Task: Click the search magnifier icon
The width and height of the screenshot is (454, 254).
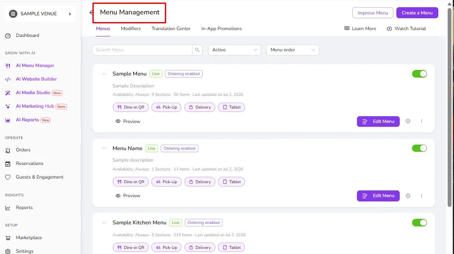Action: [x=197, y=50]
